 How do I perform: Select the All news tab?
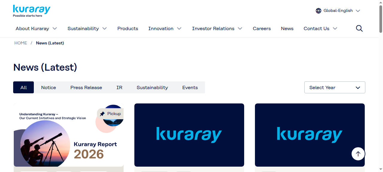point(24,87)
